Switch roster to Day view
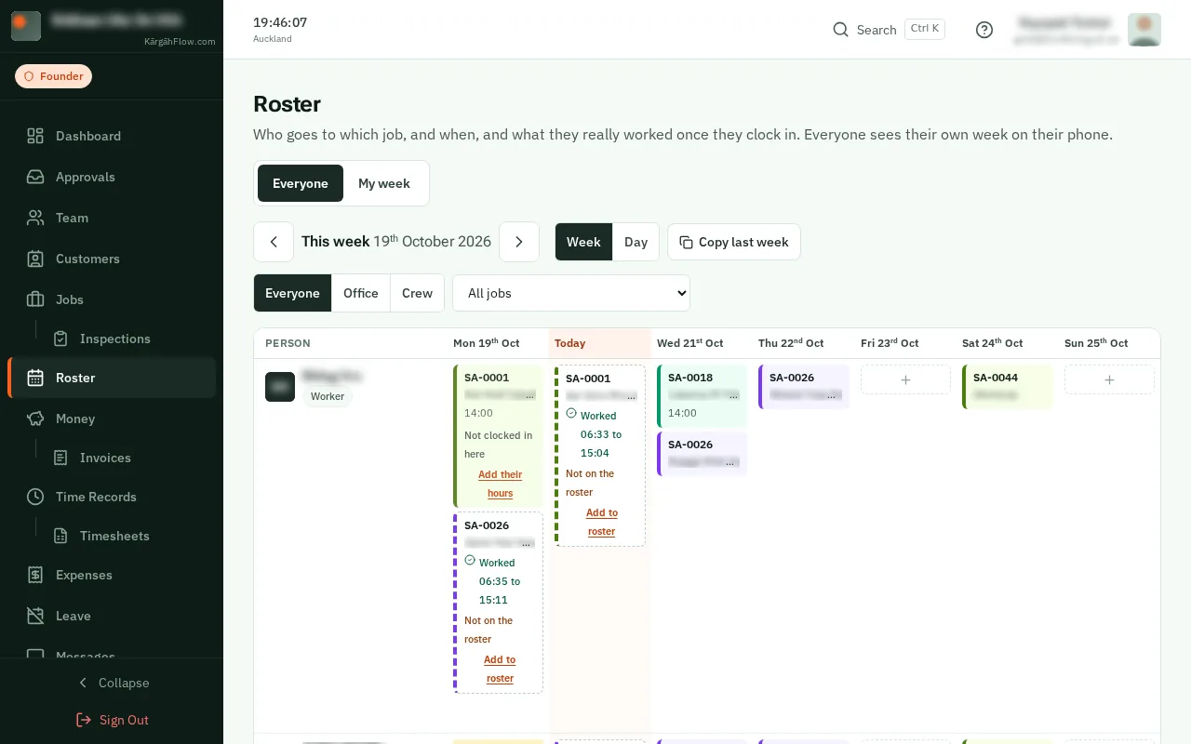1191x744 pixels. (x=636, y=242)
